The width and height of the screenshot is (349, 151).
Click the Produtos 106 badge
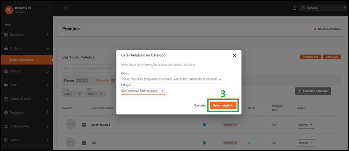tap(310, 57)
